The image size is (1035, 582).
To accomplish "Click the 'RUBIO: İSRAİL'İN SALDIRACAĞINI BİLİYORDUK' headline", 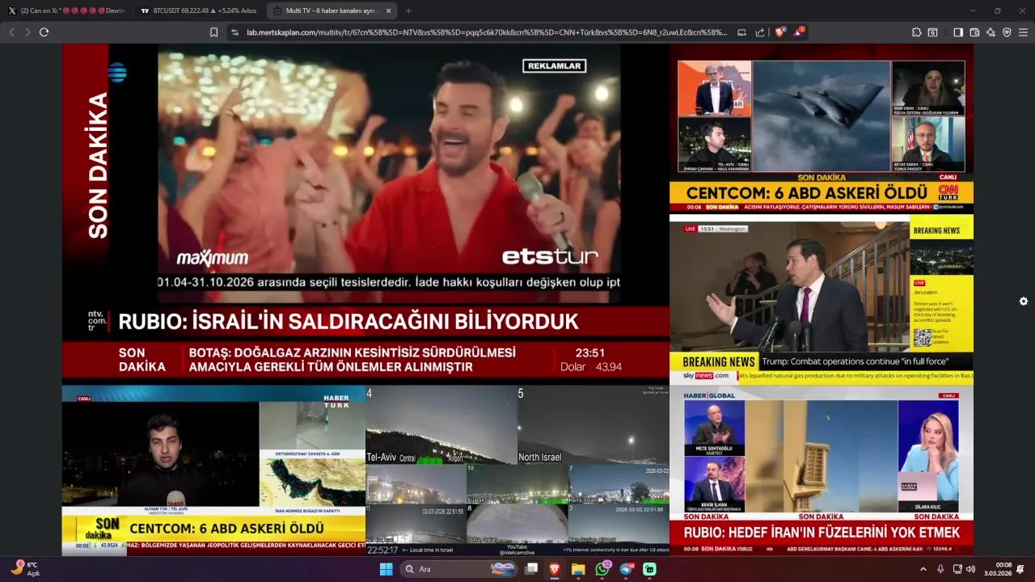I will 349,322.
